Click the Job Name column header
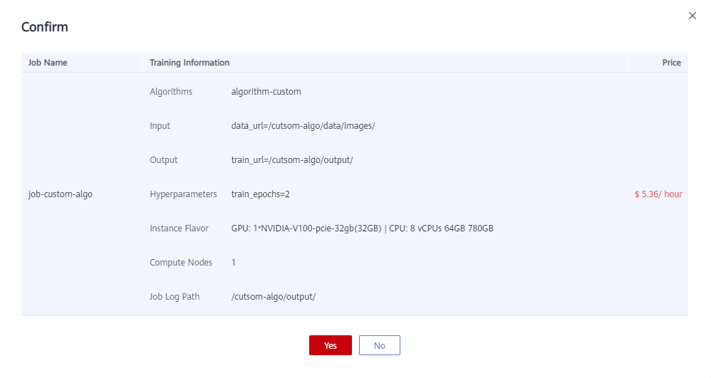 [x=48, y=63]
